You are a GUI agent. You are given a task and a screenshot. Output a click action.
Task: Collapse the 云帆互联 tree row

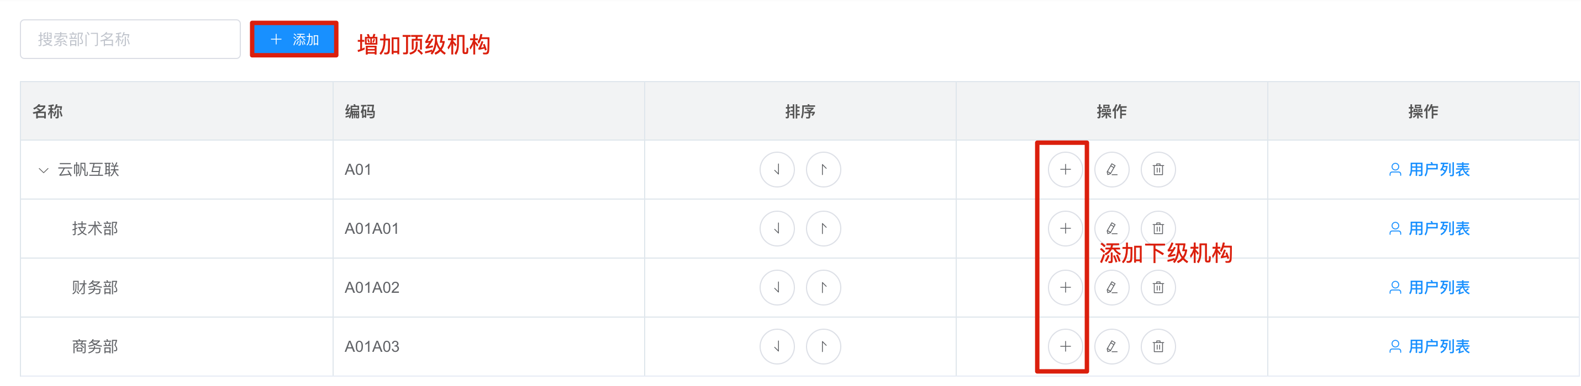pos(43,170)
